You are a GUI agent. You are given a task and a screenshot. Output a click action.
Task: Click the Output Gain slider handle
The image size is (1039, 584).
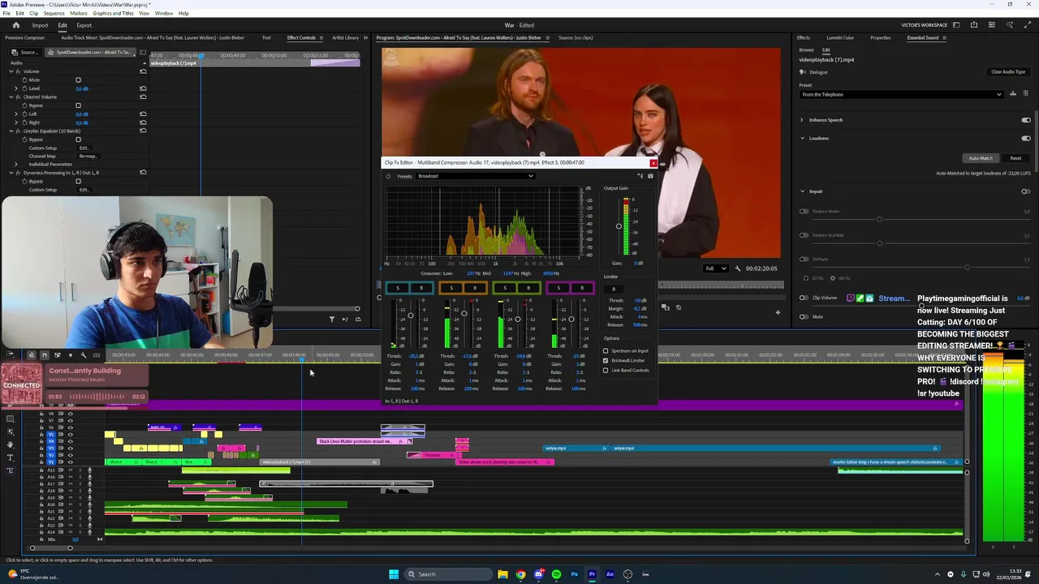pyautogui.click(x=619, y=226)
